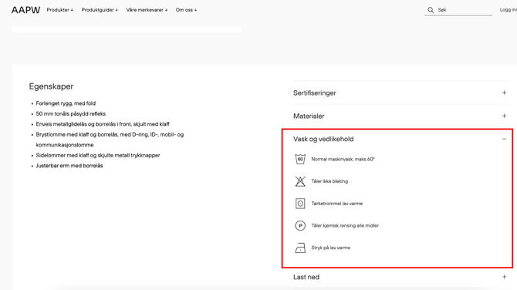Screen dimensions: 517x290
Task: Click 'Justerbar erm med borrelås' bullet
Action: point(69,166)
